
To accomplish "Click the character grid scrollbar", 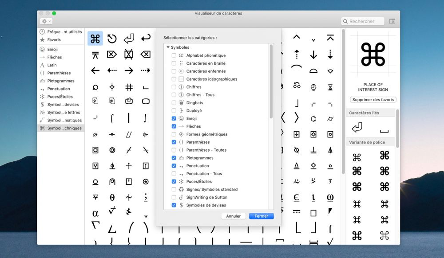I will pyautogui.click(x=343, y=102).
